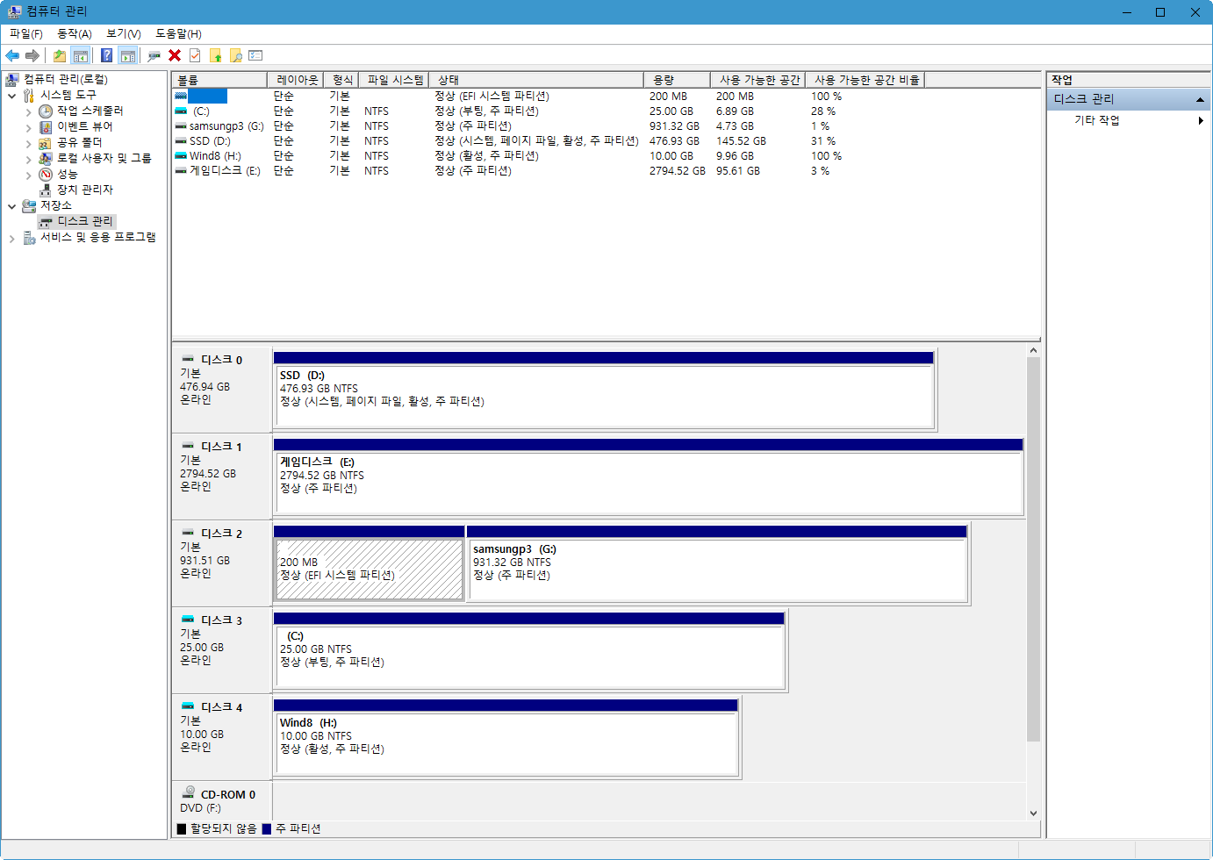The image size is (1213, 860).
Task: Select 이벤트 뷰어 icon in tree
Action: pos(46,127)
